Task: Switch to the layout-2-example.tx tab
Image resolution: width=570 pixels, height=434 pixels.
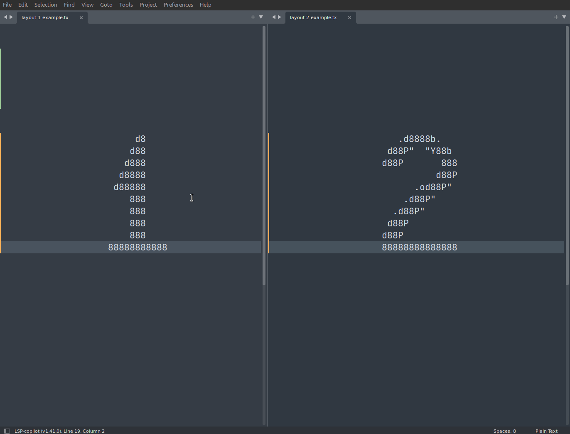Action: (313, 17)
